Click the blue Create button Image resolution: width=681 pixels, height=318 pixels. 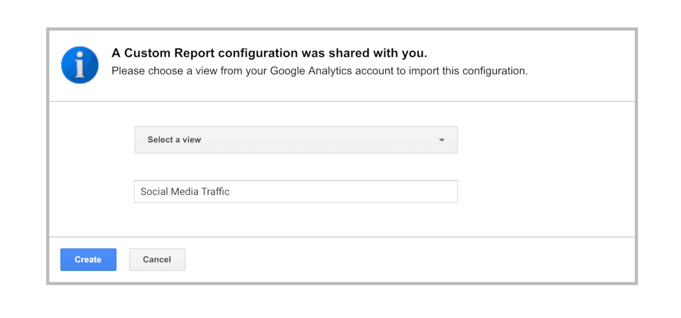point(88,259)
